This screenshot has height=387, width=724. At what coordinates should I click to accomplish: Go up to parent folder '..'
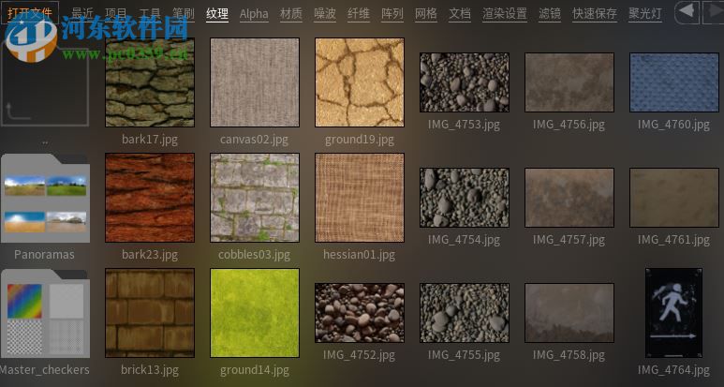pos(45,82)
